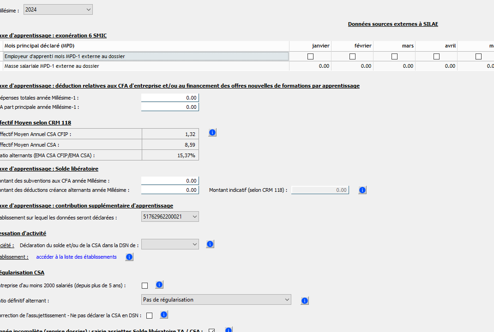Check the janvier employeur d'apprenti checkbox
The width and height of the screenshot is (494, 332).
[310, 56]
